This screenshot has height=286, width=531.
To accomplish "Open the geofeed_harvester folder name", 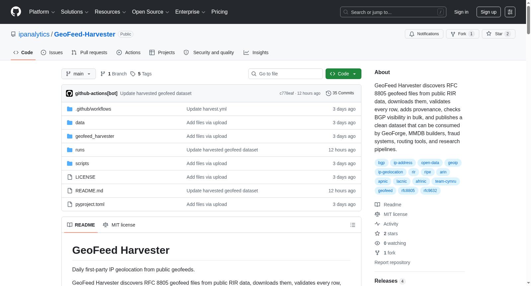I will [x=95, y=136].
